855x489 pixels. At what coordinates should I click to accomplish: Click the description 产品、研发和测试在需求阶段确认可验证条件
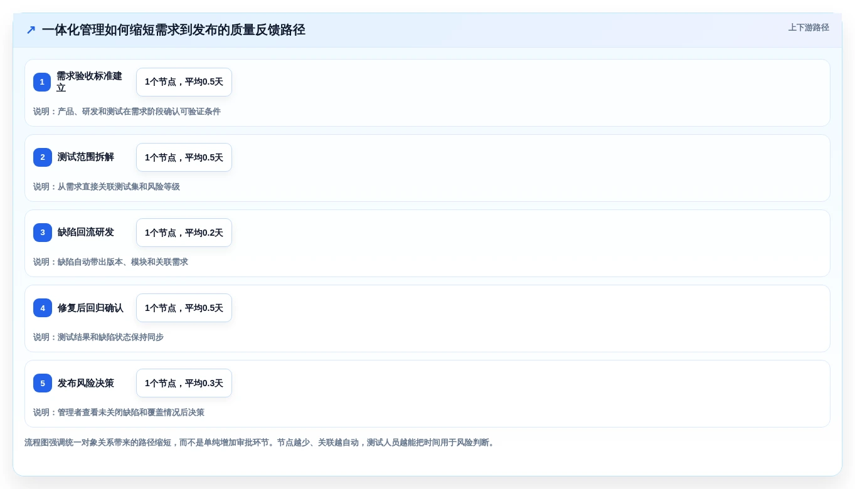coord(139,112)
